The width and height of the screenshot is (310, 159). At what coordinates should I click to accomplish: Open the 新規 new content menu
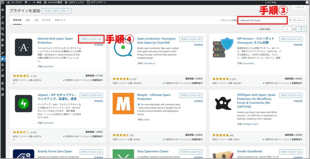[37, 2]
